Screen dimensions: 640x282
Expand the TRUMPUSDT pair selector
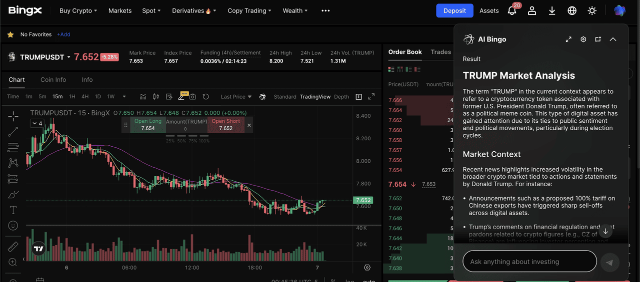68,57
